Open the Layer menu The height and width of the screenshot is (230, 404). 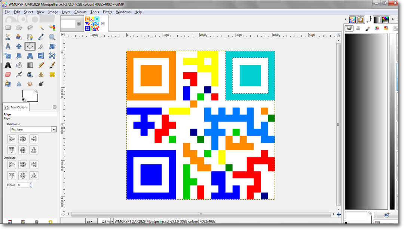pyautogui.click(x=66, y=12)
